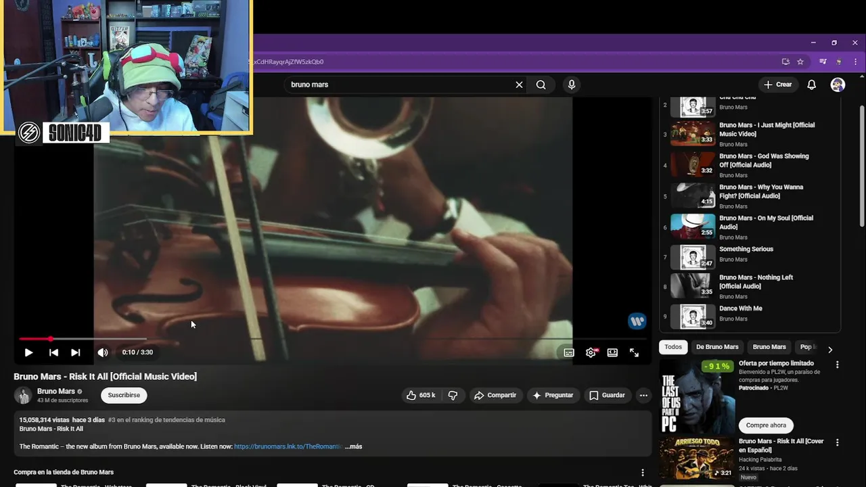Dislike the video
This screenshot has width=866, height=487.
tap(453, 395)
